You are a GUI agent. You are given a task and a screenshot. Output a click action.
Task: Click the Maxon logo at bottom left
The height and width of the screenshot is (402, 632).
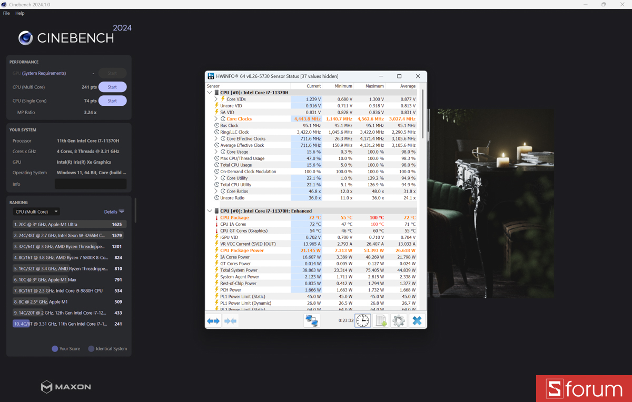point(66,387)
